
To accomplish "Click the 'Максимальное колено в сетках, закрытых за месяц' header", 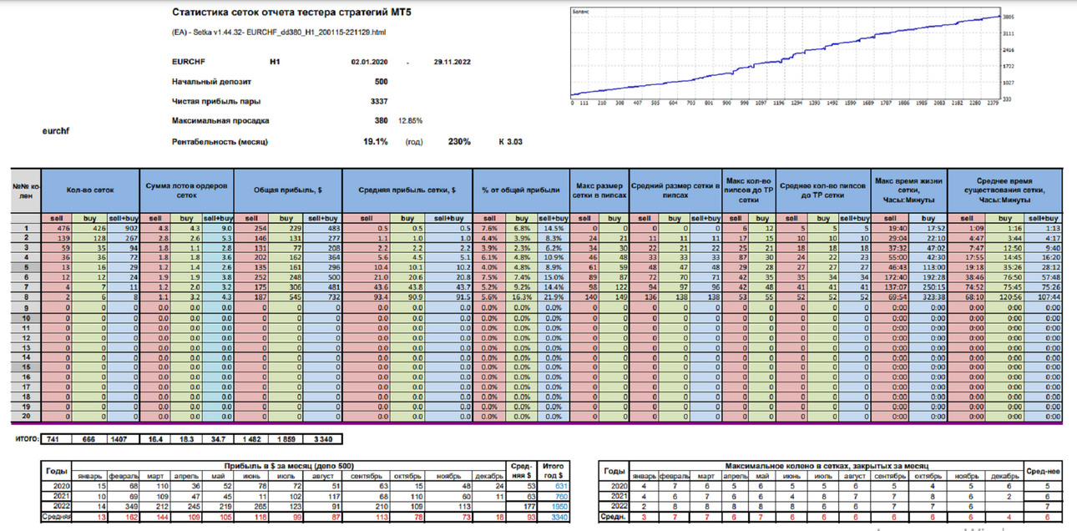I will coord(827,465).
